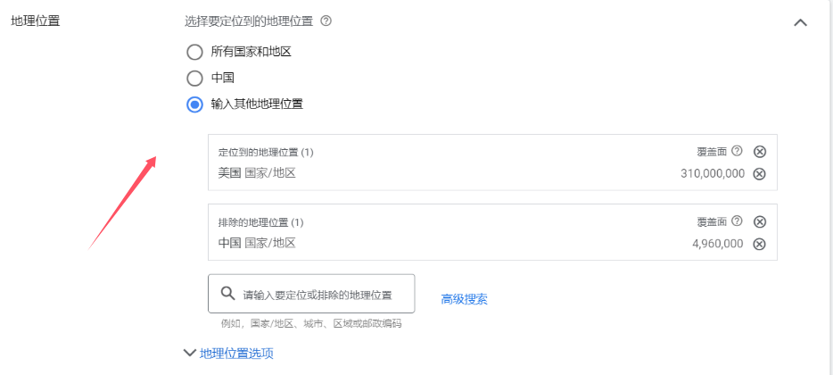Remove 美国 from targeted locations

759,173
